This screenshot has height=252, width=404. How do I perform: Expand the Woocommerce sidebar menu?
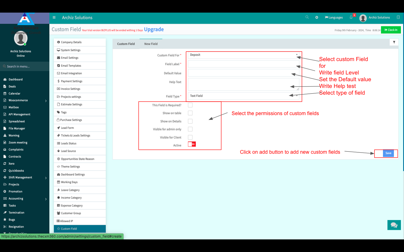pos(25,100)
